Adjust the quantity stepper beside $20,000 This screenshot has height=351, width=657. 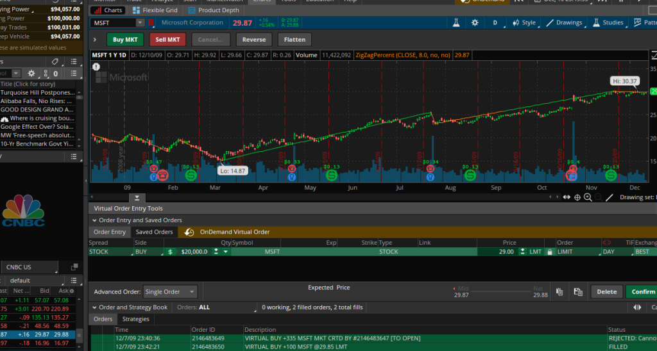pyautogui.click(x=216, y=252)
